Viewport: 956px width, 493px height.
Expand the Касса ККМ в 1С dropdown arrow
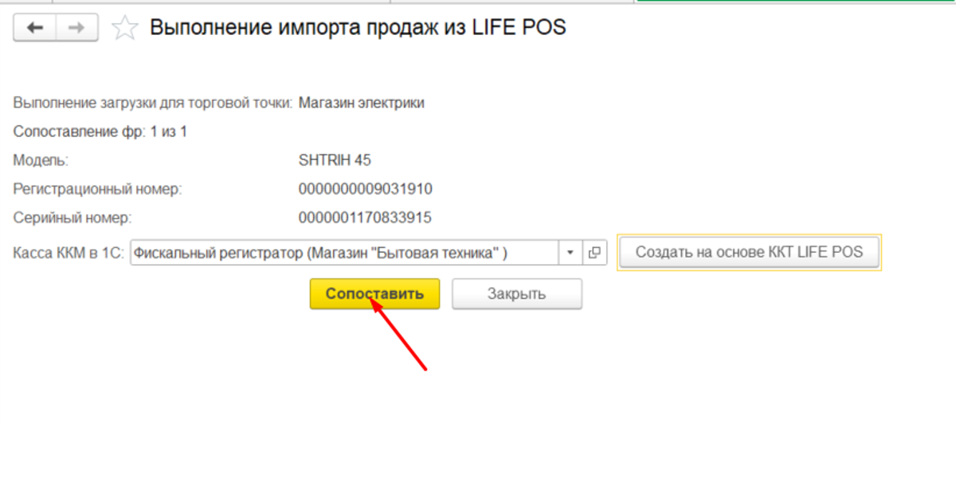[570, 253]
